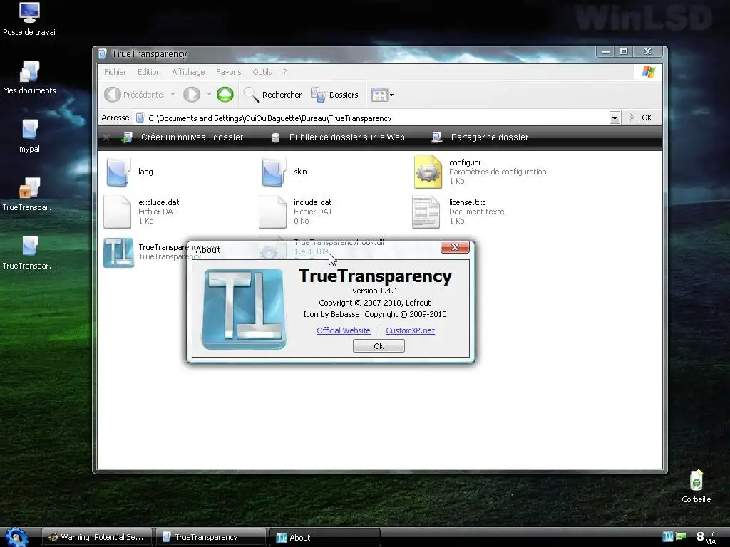Click Publier ce dossier sur le Web
730x547 pixels.
(x=337, y=137)
